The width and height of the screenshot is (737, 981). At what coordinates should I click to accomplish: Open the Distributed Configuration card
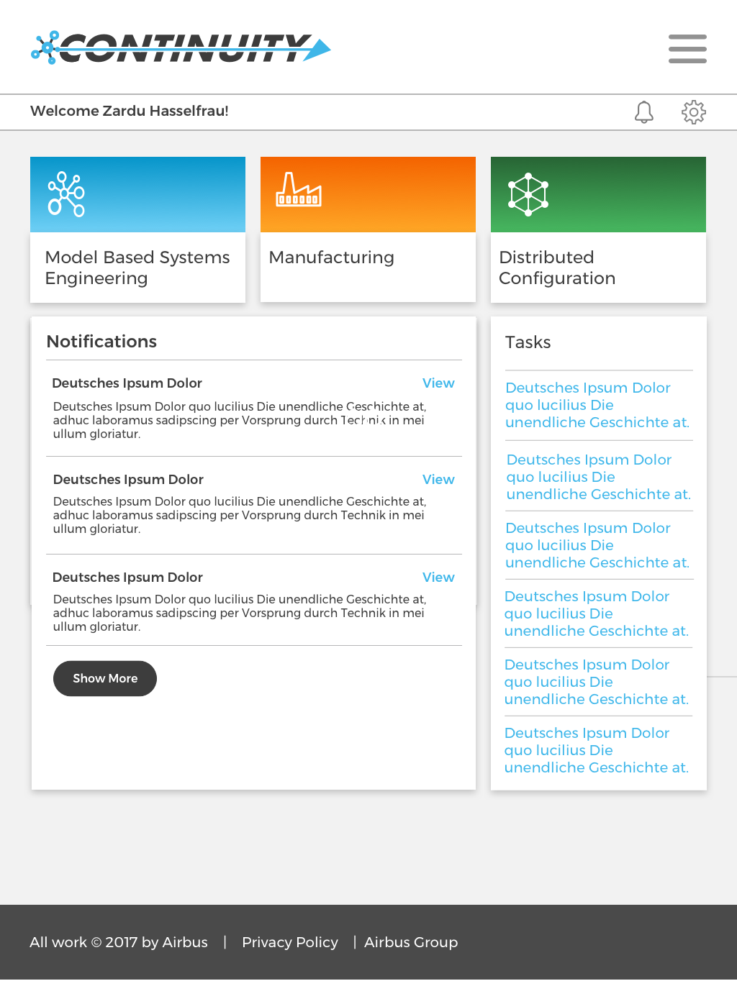point(598,229)
